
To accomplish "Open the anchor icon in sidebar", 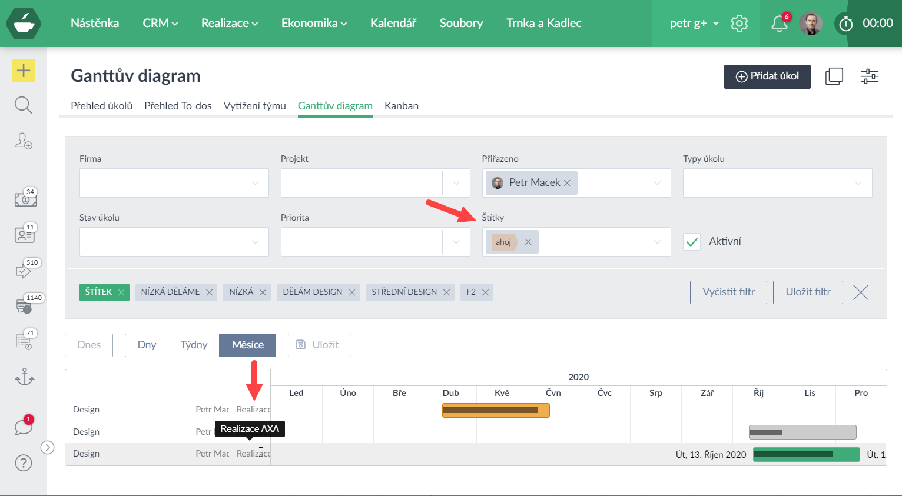I will 24,376.
